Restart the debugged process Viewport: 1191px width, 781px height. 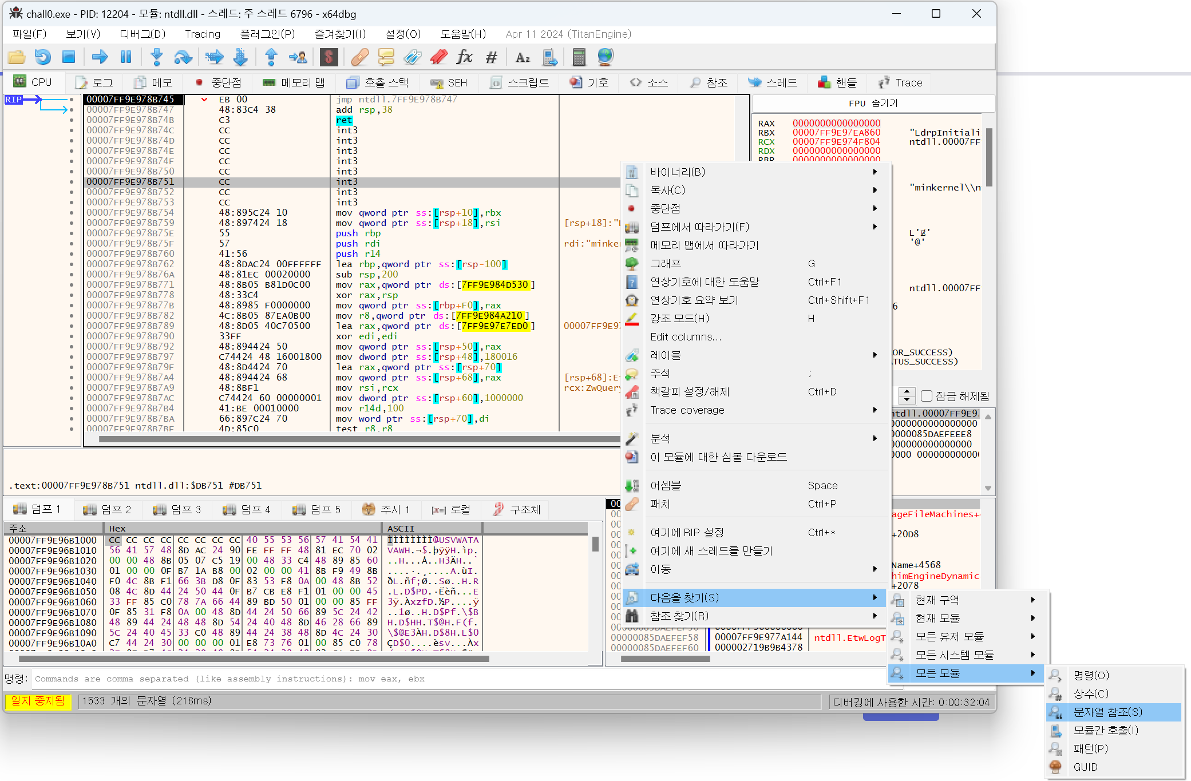click(x=43, y=57)
